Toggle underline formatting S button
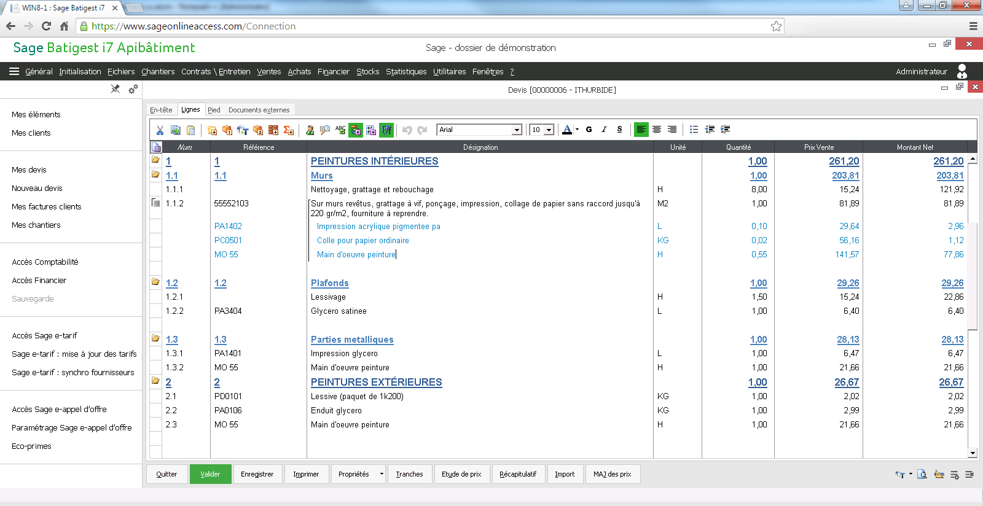 pyautogui.click(x=619, y=130)
